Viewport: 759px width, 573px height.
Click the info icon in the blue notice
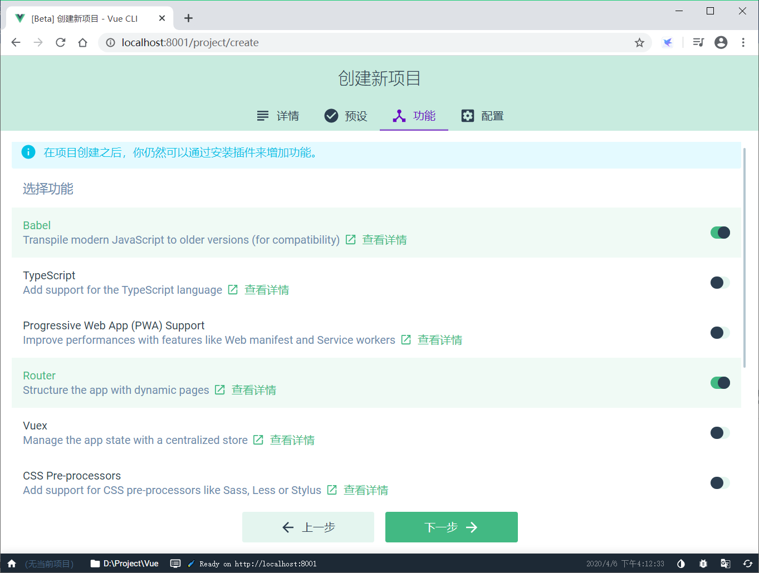pyautogui.click(x=28, y=152)
